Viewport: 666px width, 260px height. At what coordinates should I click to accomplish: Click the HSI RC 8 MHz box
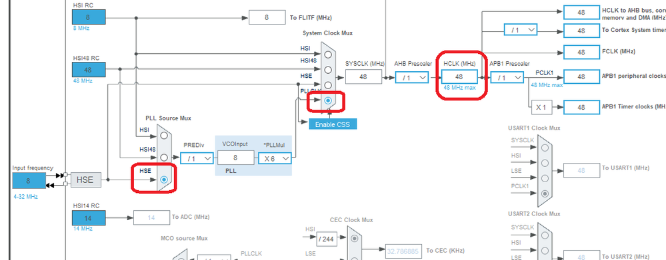click(x=89, y=17)
